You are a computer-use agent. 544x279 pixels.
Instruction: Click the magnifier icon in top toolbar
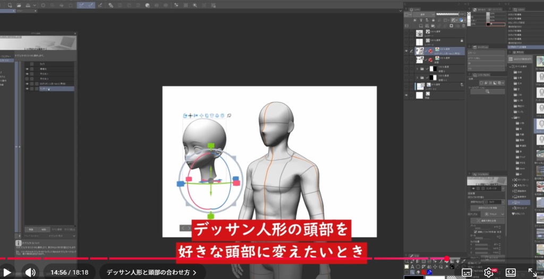(x=195, y=5)
